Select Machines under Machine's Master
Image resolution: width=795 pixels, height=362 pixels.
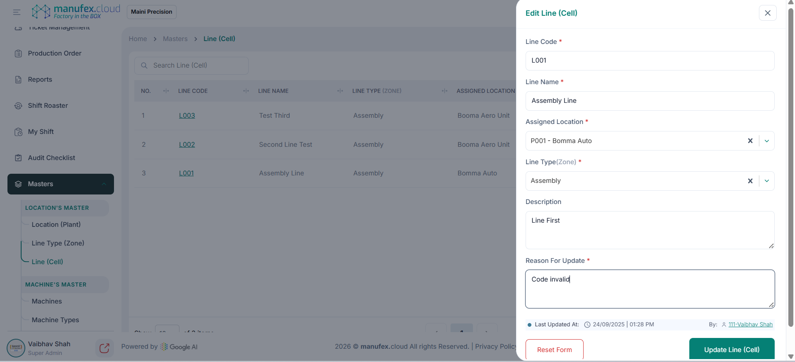[47, 301]
